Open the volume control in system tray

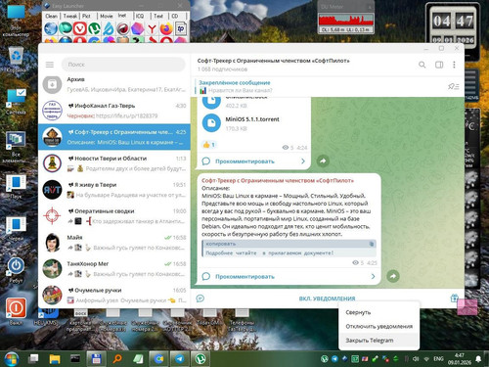(416, 359)
